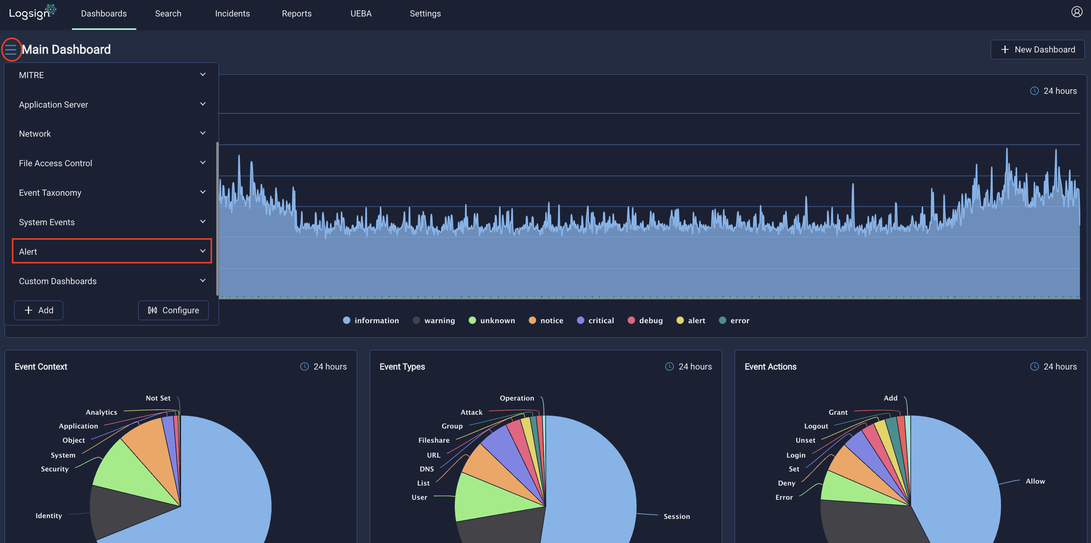Click the Main Dashboard title

pos(66,49)
